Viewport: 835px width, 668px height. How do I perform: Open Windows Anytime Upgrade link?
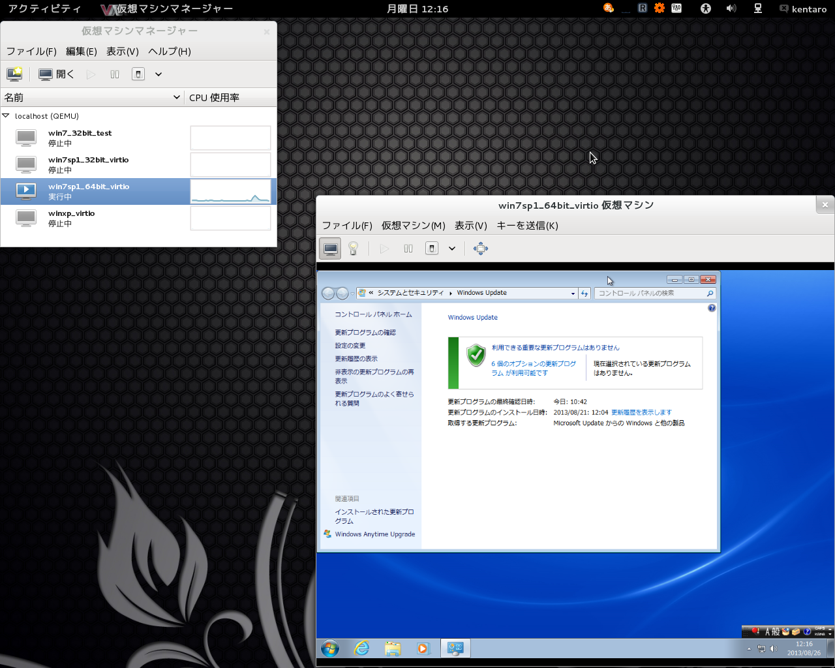[375, 534]
